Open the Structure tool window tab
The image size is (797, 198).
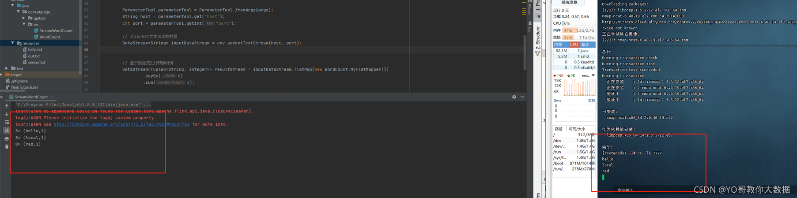point(538,40)
